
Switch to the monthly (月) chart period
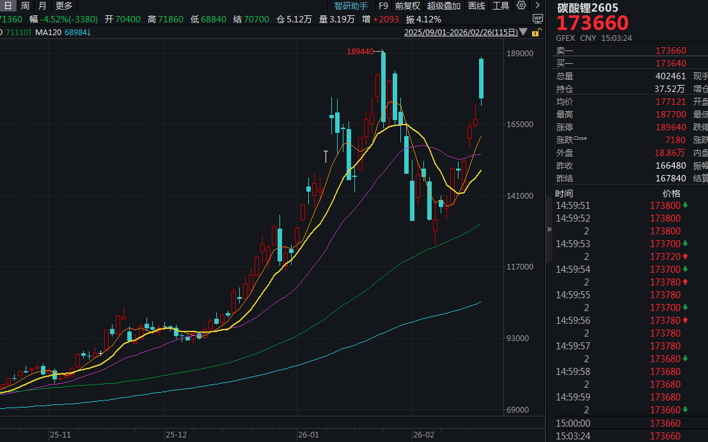point(42,6)
